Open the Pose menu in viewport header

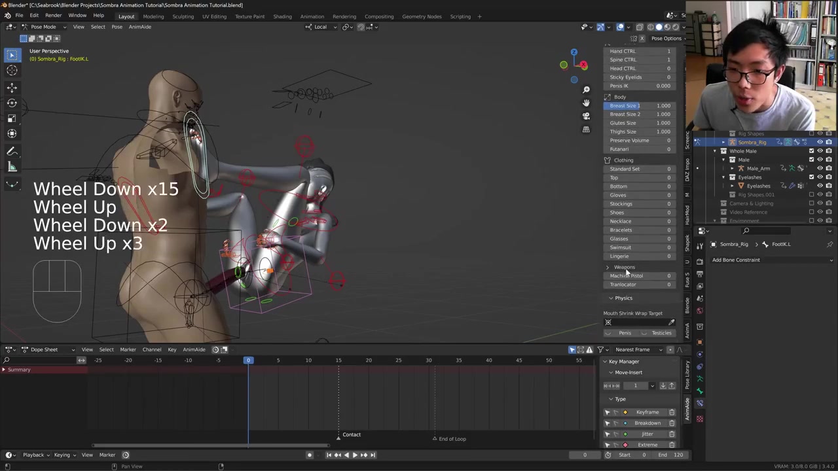pyautogui.click(x=117, y=27)
